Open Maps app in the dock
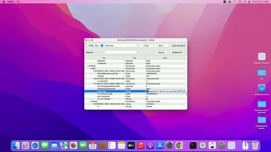The width and height of the screenshot is (271, 152). coord(64,145)
